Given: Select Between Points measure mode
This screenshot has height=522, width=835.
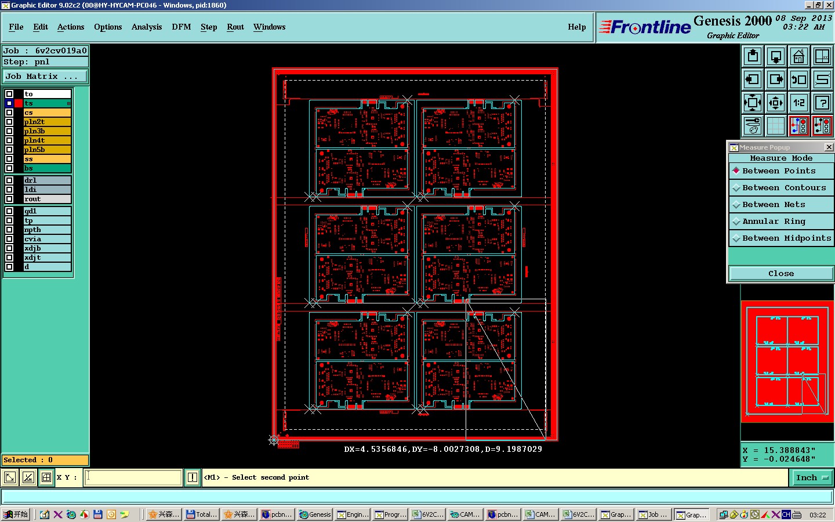Looking at the screenshot, I should click(x=781, y=171).
